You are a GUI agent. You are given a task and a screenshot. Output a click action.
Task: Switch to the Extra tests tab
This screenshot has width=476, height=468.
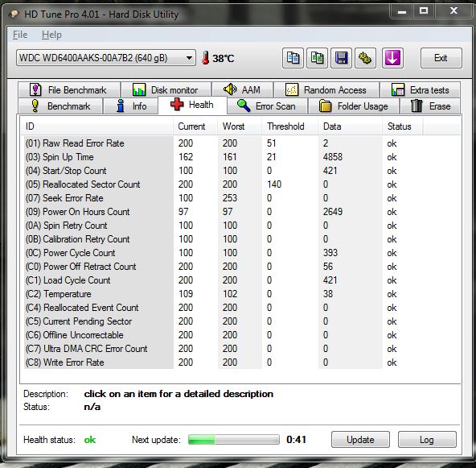tap(420, 90)
